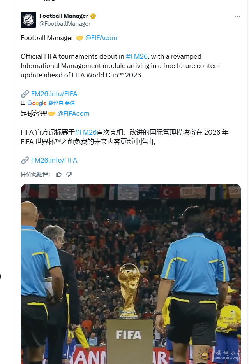Open the @FootballManager handle link

point(65,24)
